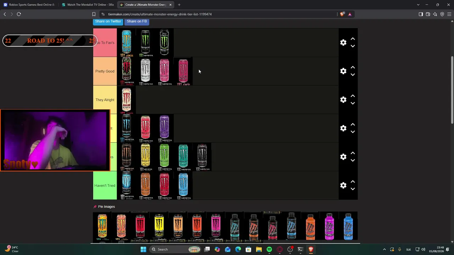Select purple Monster can in fourth tier

[164, 129]
